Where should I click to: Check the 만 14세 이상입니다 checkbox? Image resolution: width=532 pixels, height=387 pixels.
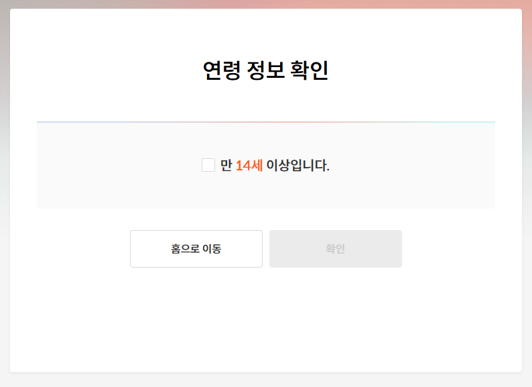(208, 165)
